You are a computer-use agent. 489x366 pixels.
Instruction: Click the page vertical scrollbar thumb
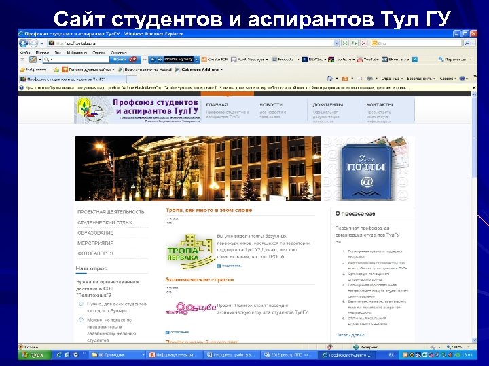click(474, 137)
